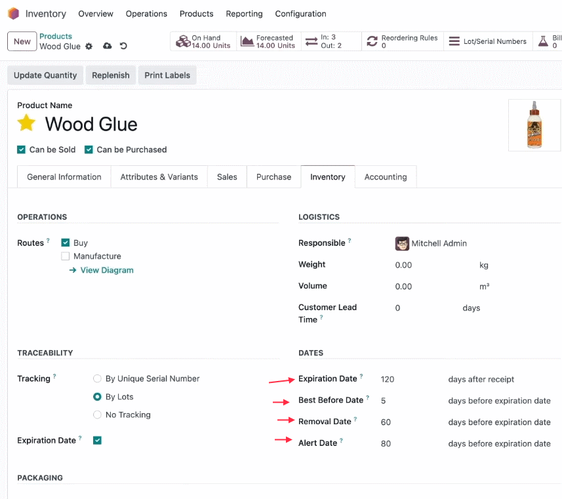Check the Manufacture route checkbox
The height and width of the screenshot is (499, 562).
65,256
